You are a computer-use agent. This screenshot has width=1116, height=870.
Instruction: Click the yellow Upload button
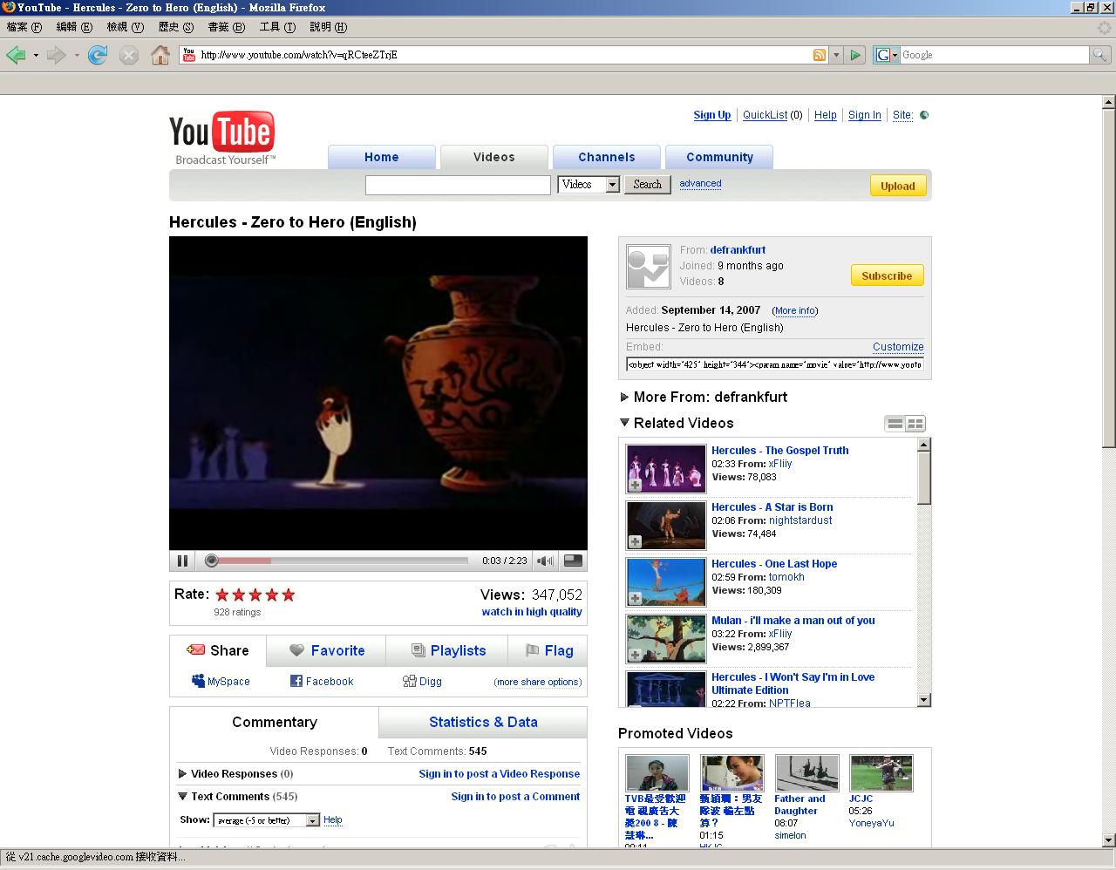(897, 186)
